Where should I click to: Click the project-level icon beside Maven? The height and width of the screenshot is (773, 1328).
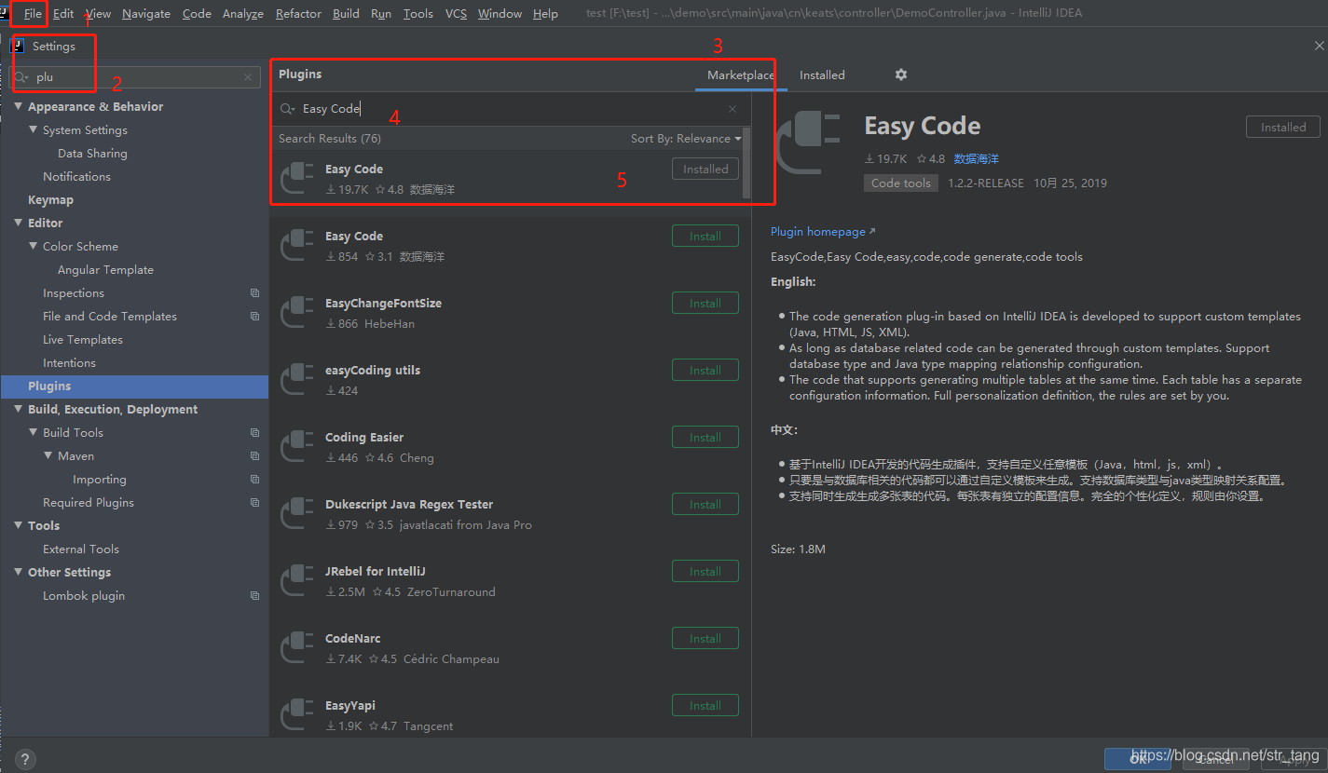254,456
